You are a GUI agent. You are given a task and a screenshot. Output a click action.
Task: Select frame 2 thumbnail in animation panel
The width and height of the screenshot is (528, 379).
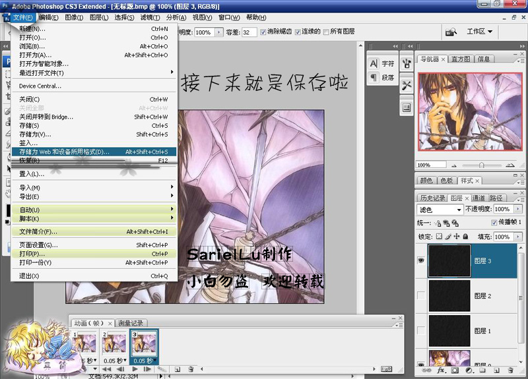115,343
